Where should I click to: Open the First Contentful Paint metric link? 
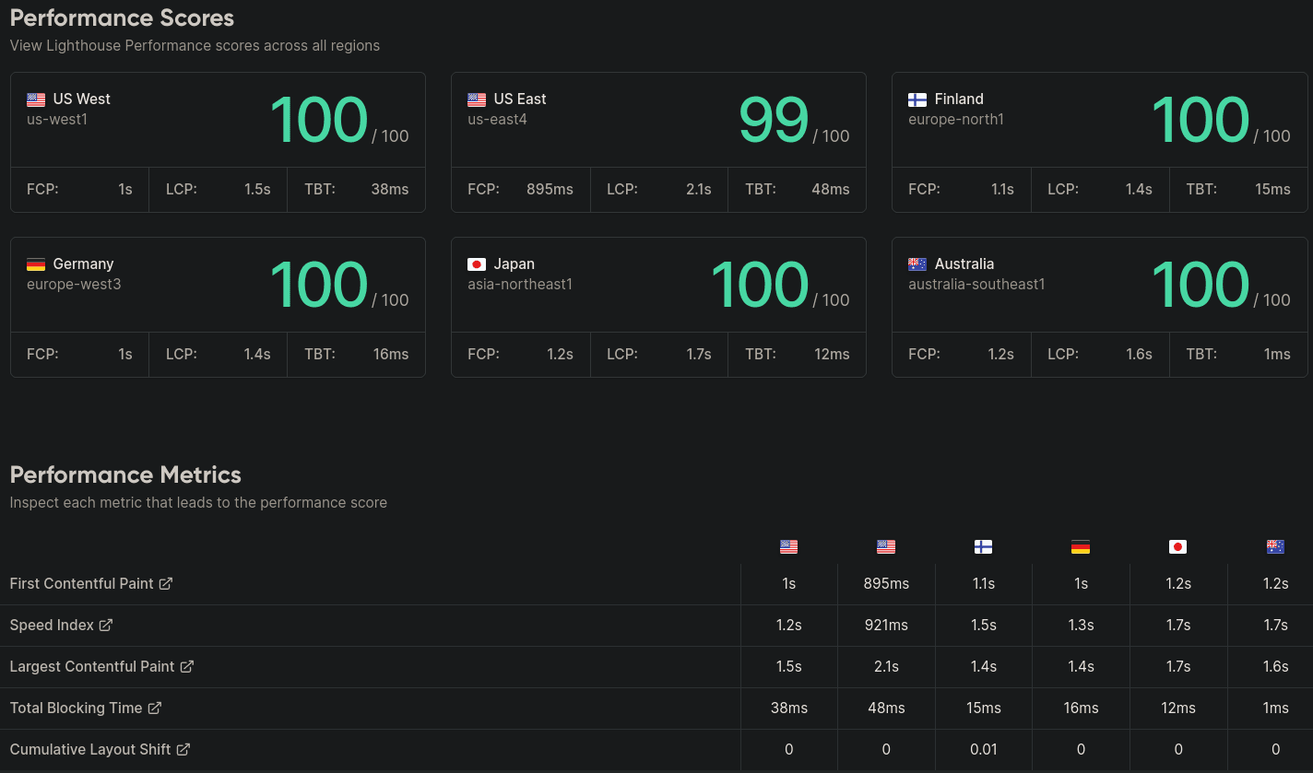81,583
